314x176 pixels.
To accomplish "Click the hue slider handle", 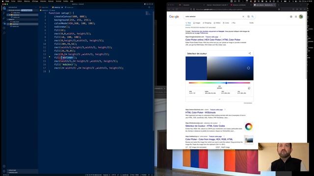I will tap(226, 83).
